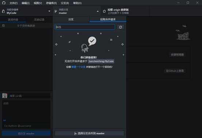Click the 0 changed files label

point(26,26)
